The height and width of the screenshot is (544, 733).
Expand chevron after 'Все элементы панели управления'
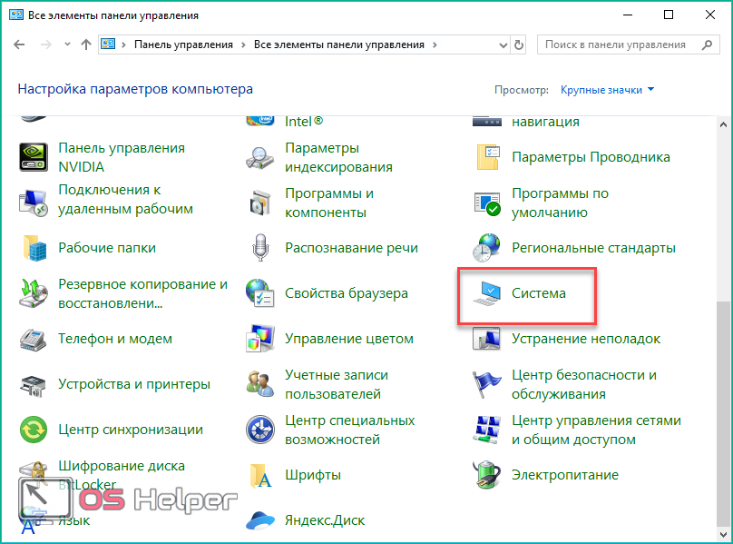click(435, 45)
